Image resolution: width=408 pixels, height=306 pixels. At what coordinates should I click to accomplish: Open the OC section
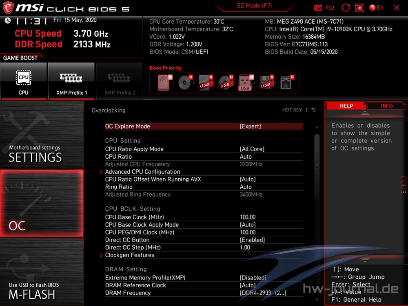pos(42,203)
